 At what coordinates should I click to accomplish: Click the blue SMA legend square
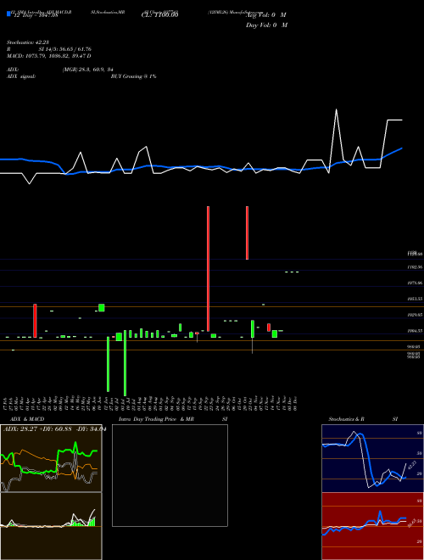(x=8, y=14)
